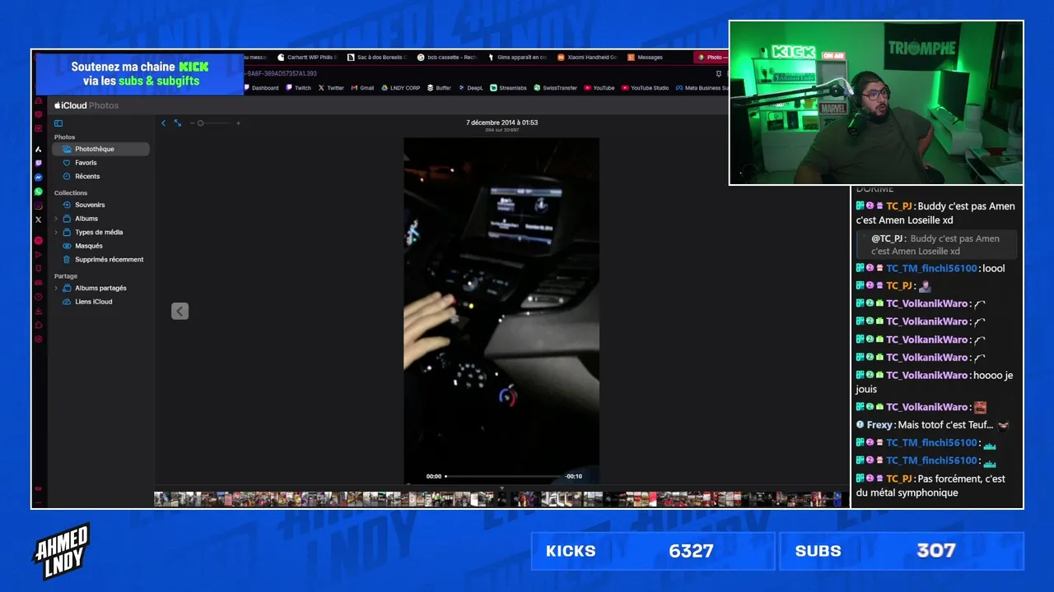
Task: Open X in browser sidebar
Action: click(39, 220)
